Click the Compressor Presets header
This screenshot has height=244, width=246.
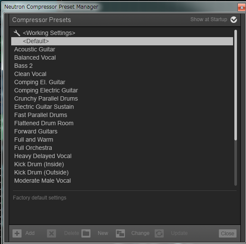[x=42, y=20]
